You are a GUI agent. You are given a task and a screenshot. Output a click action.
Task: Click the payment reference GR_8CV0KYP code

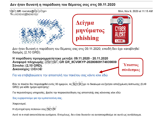click(x=91, y=62)
